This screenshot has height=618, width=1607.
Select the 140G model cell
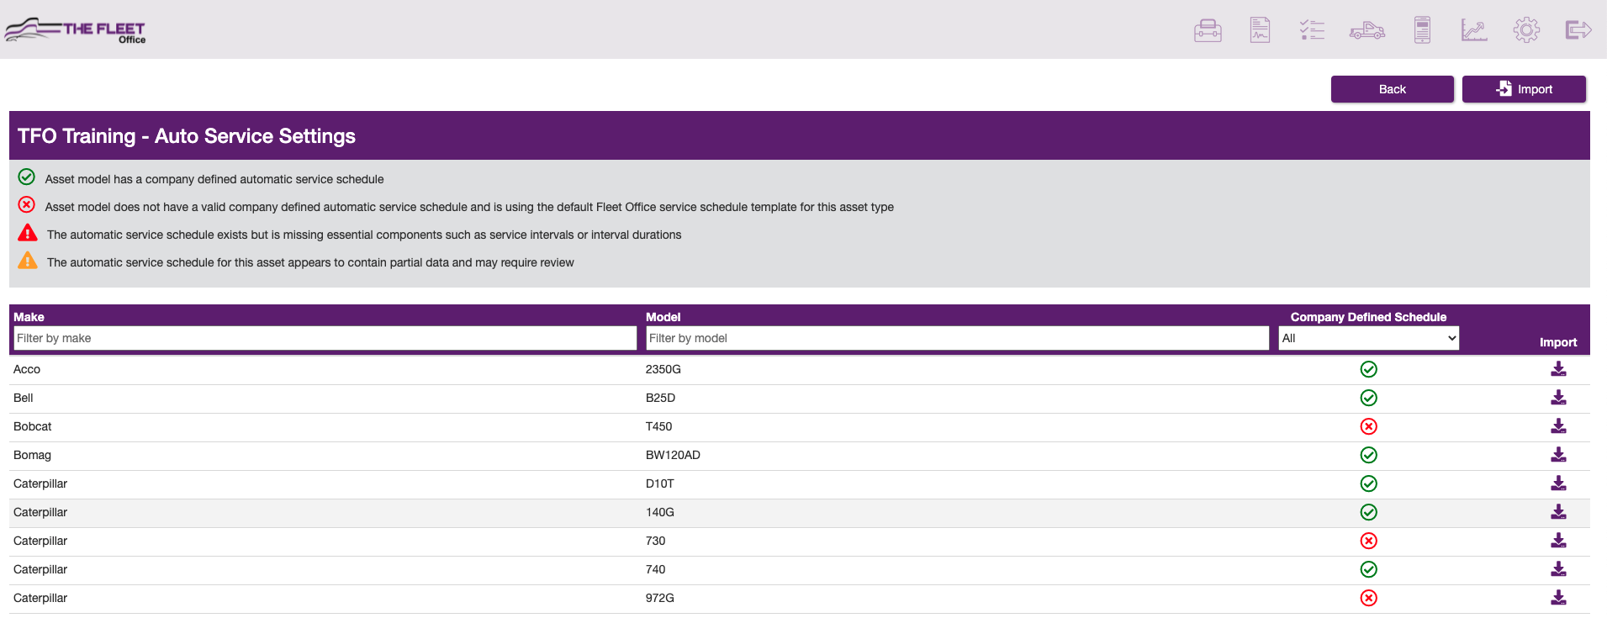660,512
